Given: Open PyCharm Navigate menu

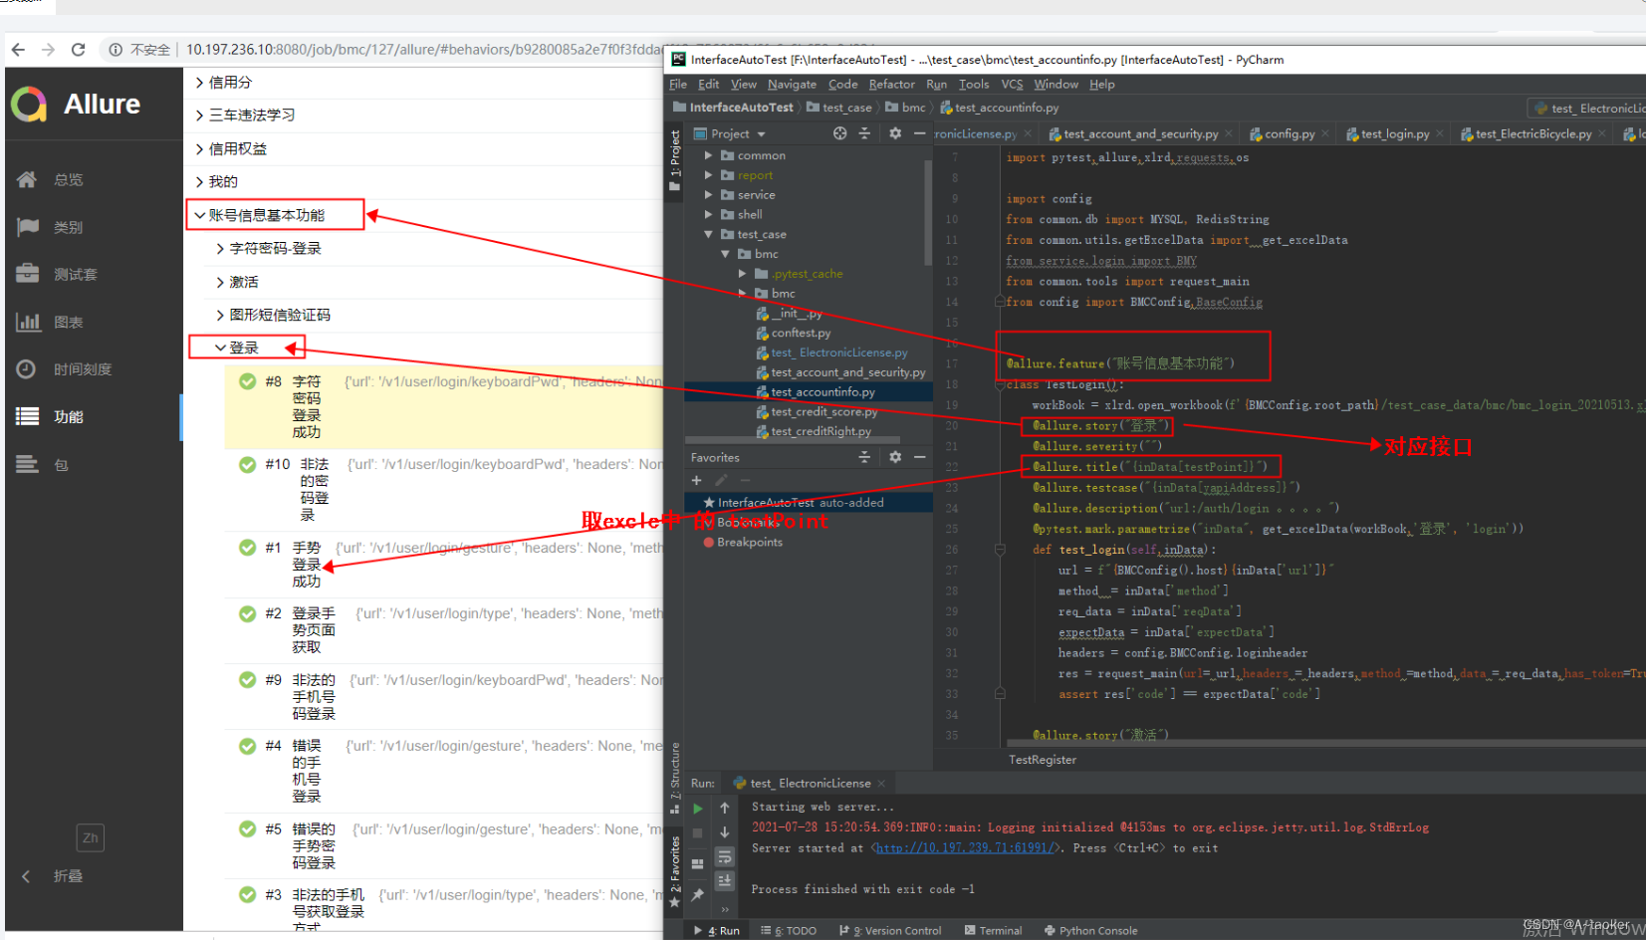Looking at the screenshot, I should click(792, 85).
